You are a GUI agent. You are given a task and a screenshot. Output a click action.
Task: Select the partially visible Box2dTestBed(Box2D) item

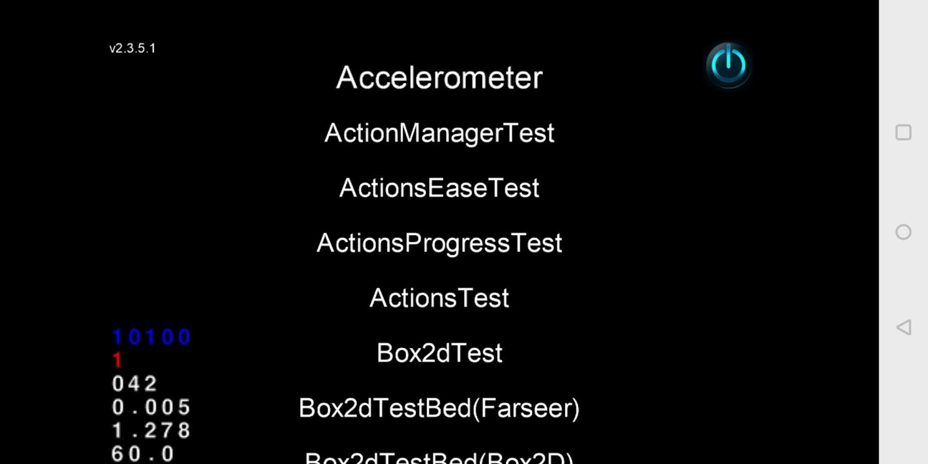coord(439,457)
